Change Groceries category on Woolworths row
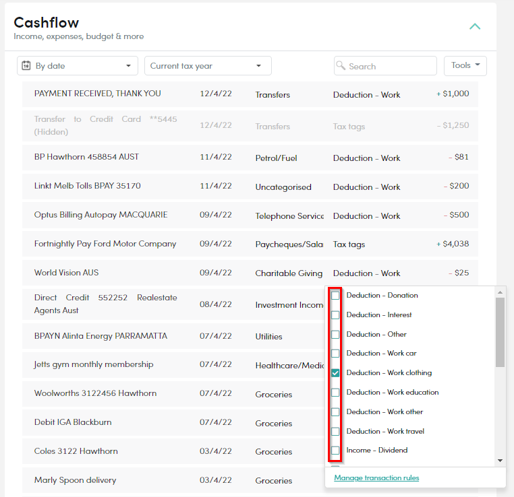 [274, 394]
